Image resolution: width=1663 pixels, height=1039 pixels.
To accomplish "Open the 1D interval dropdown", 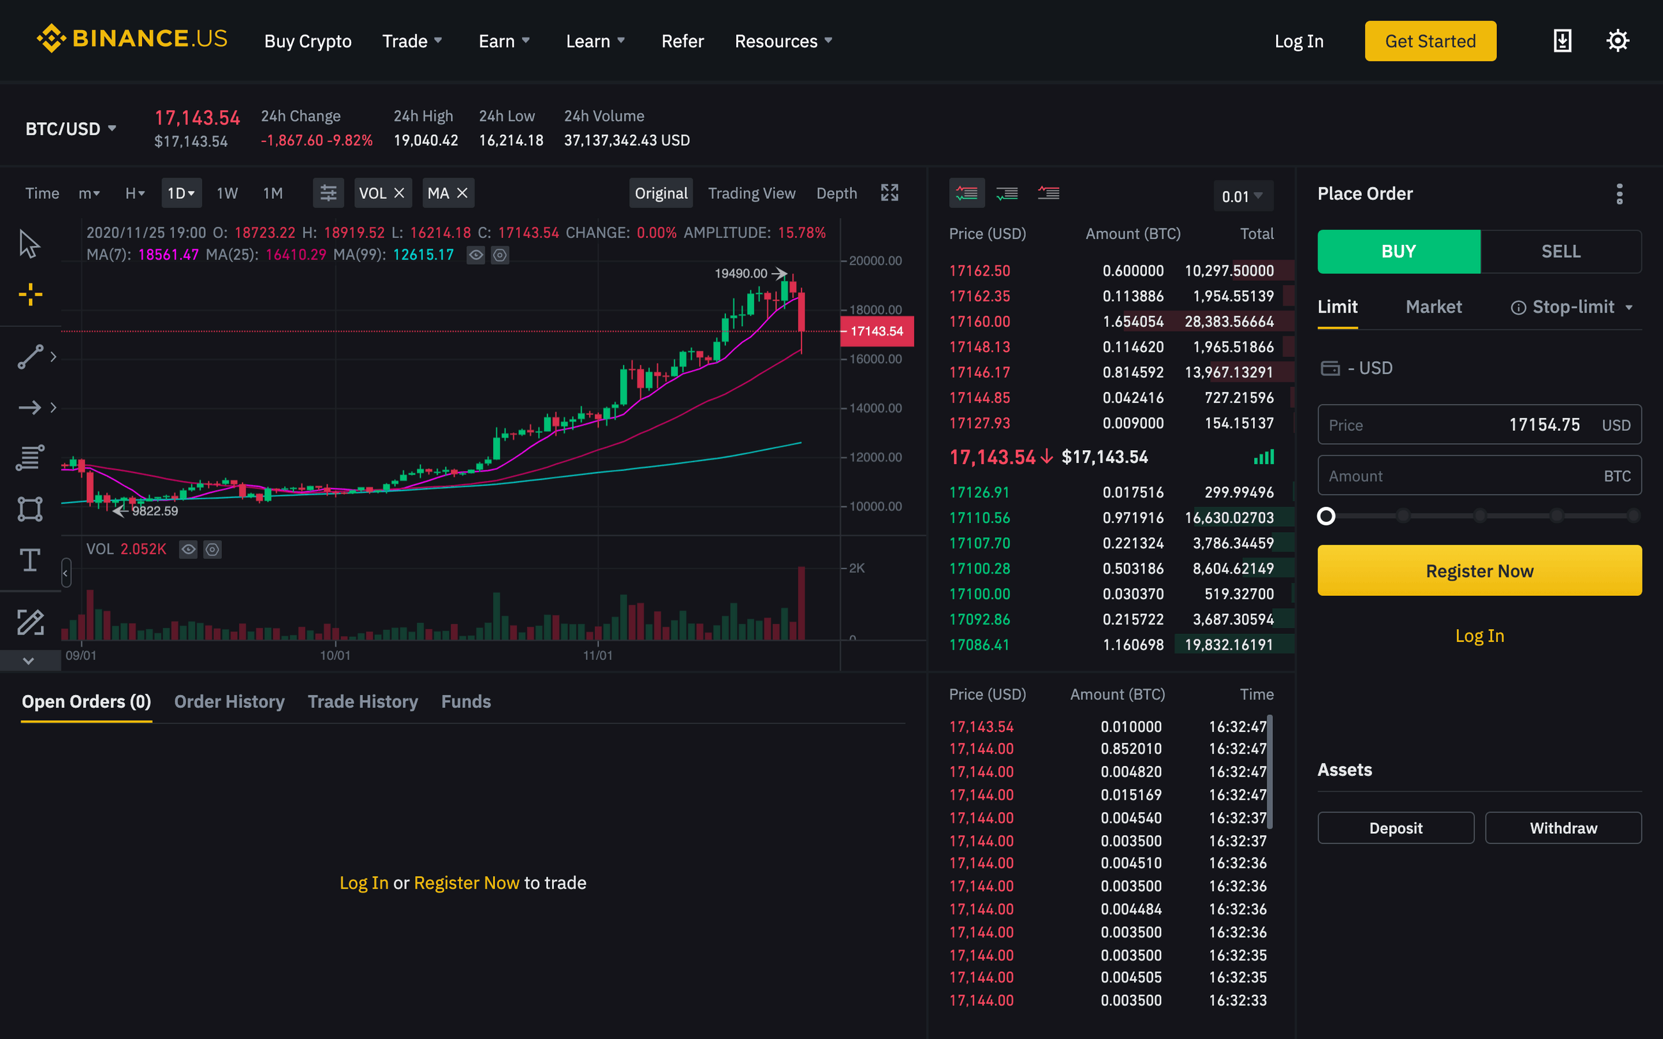I will pyautogui.click(x=182, y=193).
